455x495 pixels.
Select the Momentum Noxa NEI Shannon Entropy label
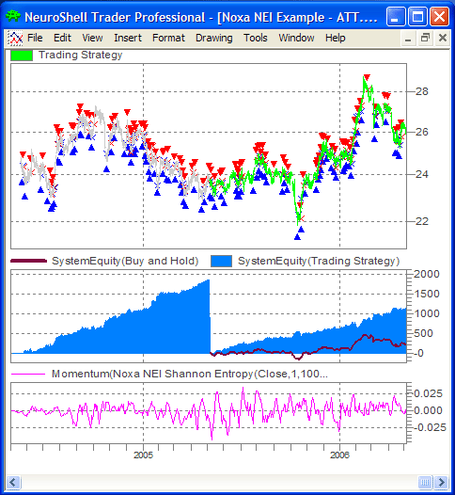(x=190, y=375)
